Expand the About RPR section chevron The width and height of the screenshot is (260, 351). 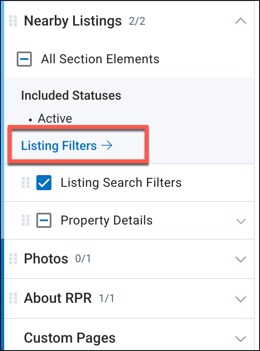click(241, 299)
